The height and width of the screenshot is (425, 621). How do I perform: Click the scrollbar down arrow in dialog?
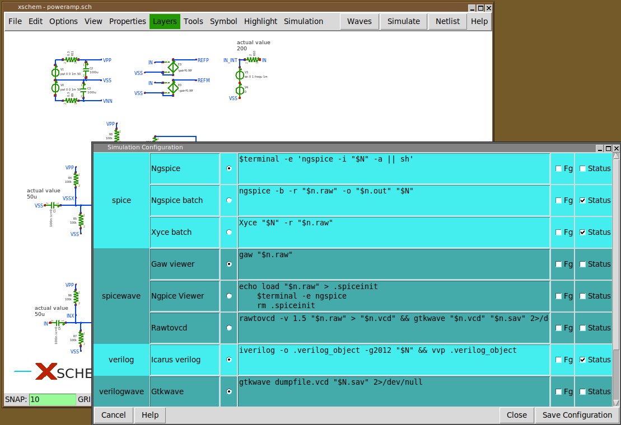(616, 403)
